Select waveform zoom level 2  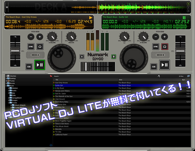pos(188,7)
